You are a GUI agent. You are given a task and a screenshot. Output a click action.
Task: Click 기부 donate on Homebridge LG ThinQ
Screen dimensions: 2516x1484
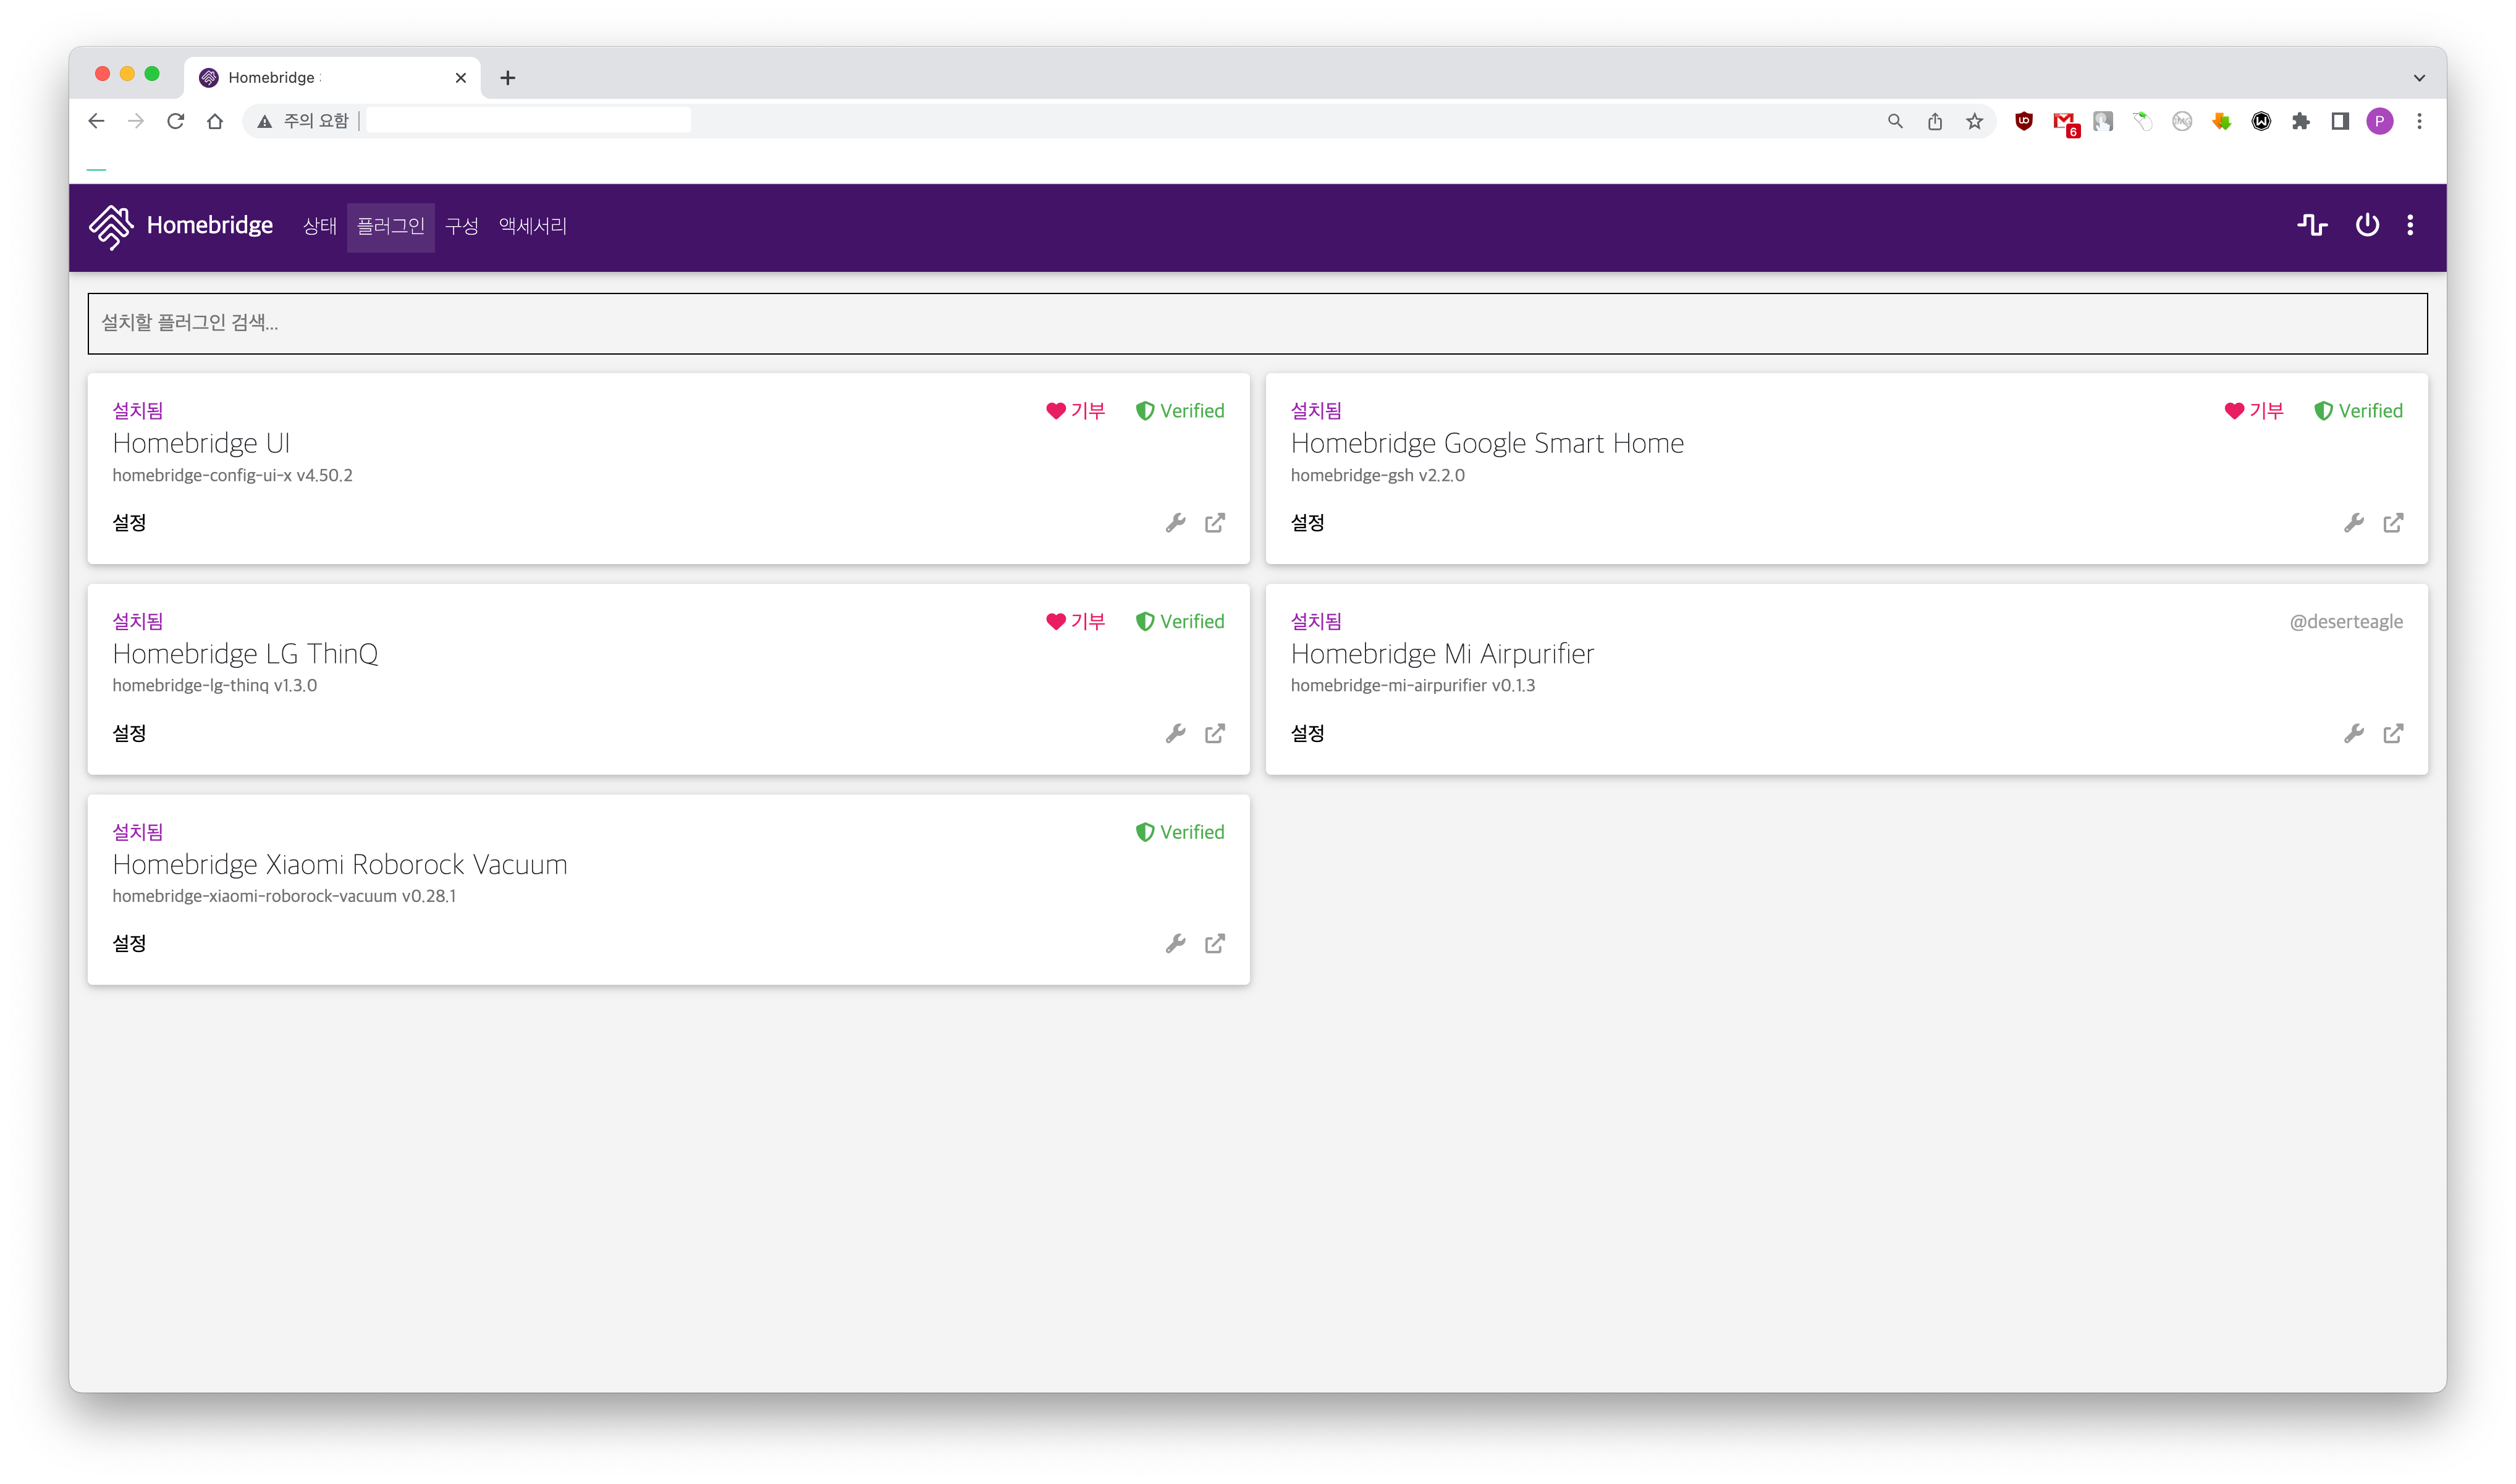[x=1075, y=622]
